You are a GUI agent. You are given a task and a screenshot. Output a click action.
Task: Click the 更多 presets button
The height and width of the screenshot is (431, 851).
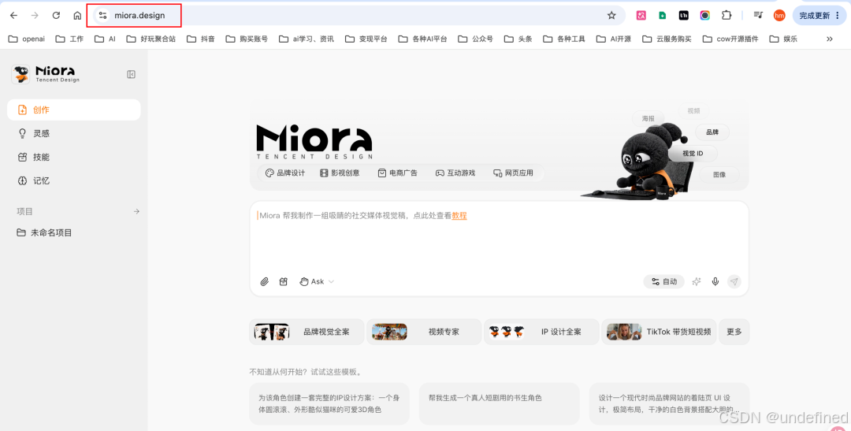point(734,332)
